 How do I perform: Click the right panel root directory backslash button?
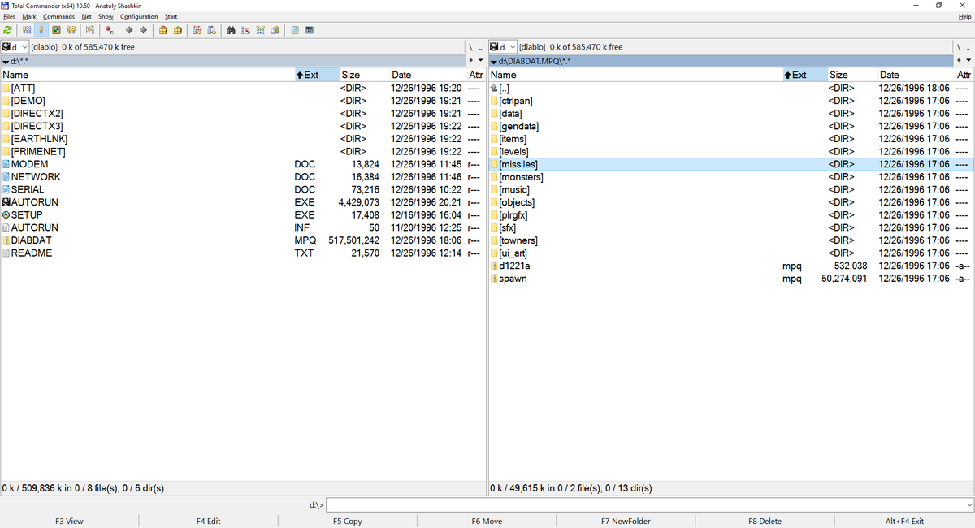(957, 47)
